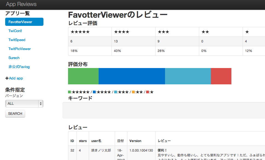Click the count cell showing 9

(x=177, y=41)
